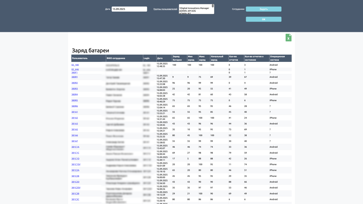Open user link 02_180

pyautogui.click(x=75, y=65)
